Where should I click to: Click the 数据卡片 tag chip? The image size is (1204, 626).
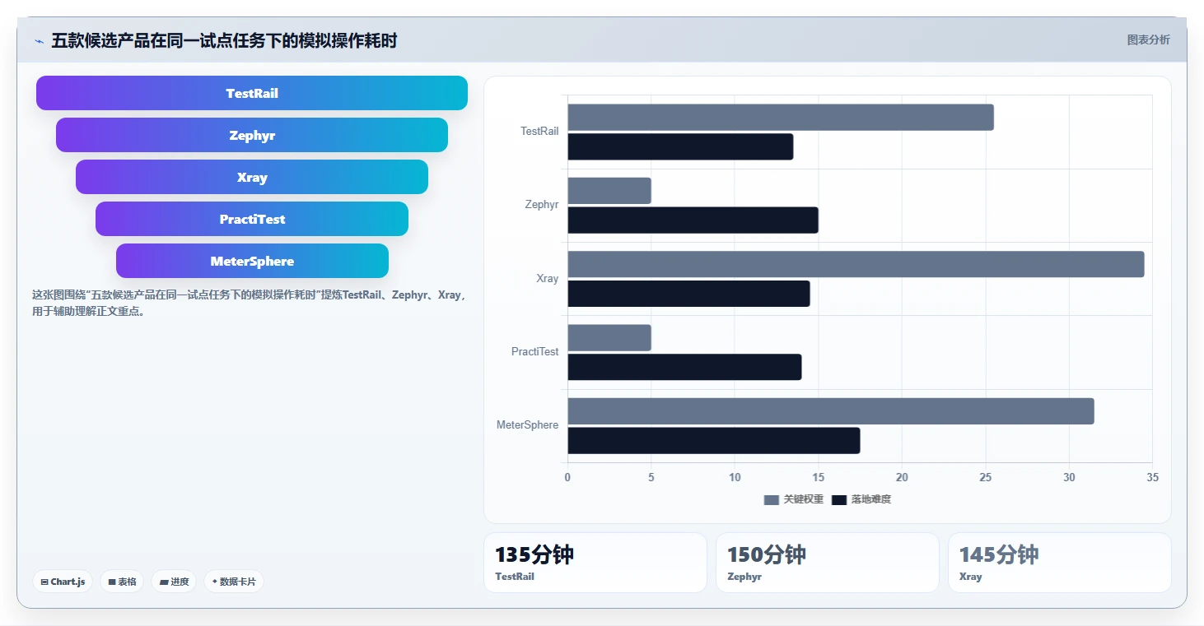point(234,582)
